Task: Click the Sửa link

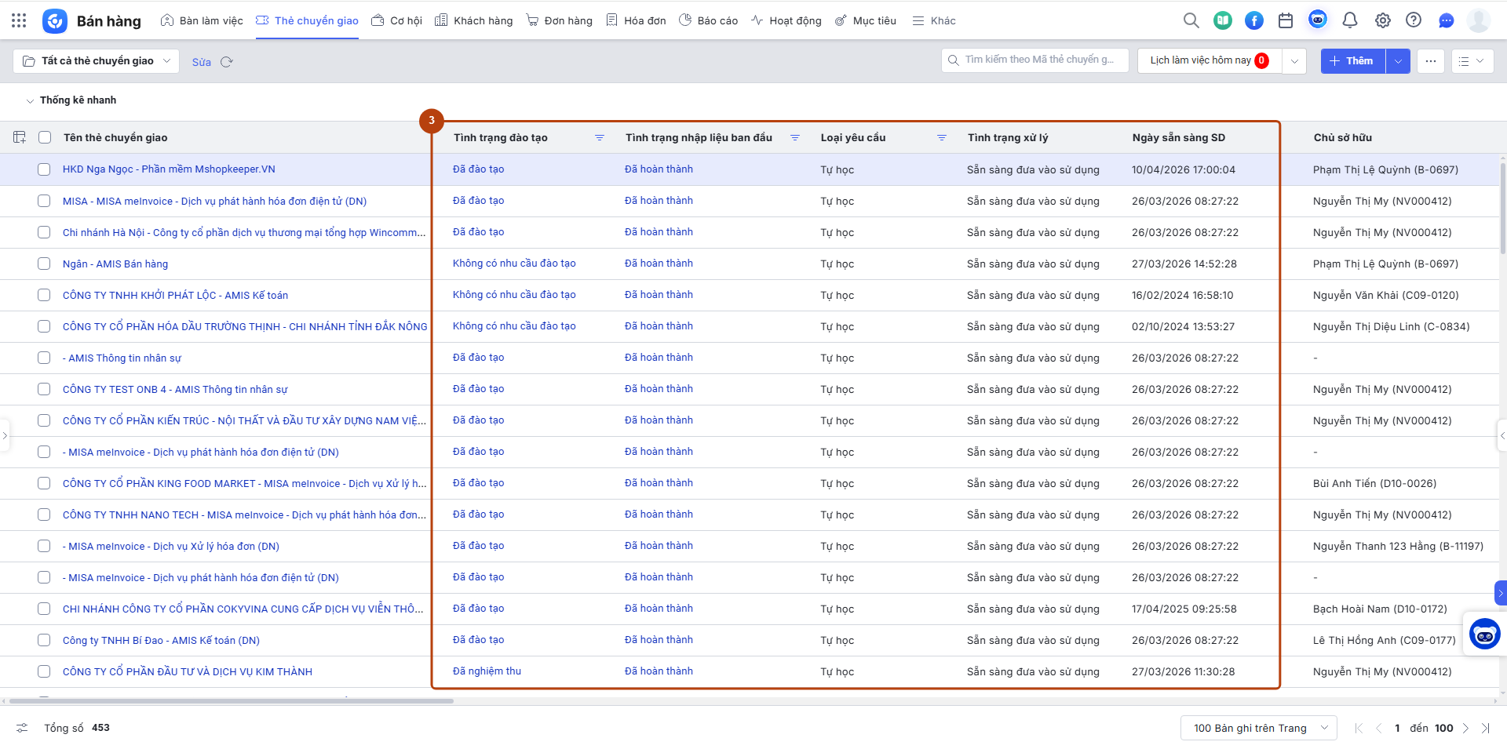Action: click(x=202, y=62)
